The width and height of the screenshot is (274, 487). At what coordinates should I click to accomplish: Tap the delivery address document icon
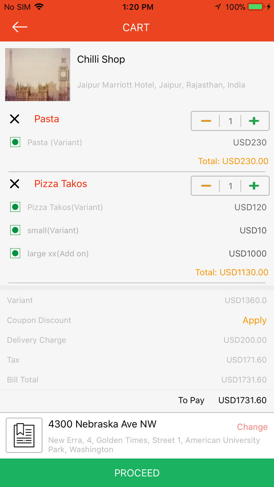[x=24, y=435]
